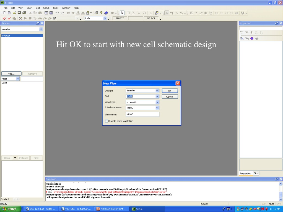
Task: Expand the View type dropdown
Action: tap(157, 102)
